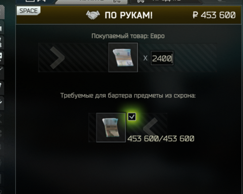Click the right-pointing chevron beside Euro item
Image resolution: width=243 pixels, height=194 pixels.
(x=57, y=58)
